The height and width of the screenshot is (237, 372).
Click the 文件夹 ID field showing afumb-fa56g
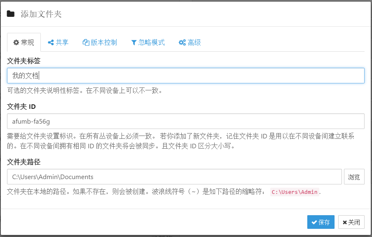tap(185, 121)
